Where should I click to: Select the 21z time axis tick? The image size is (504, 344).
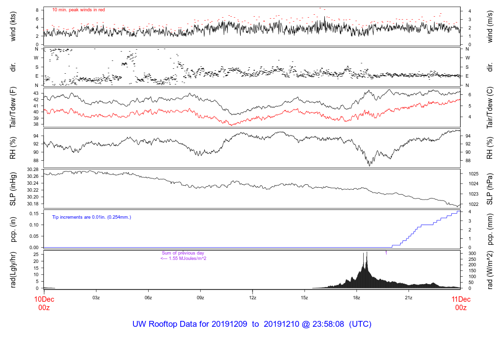409,298
